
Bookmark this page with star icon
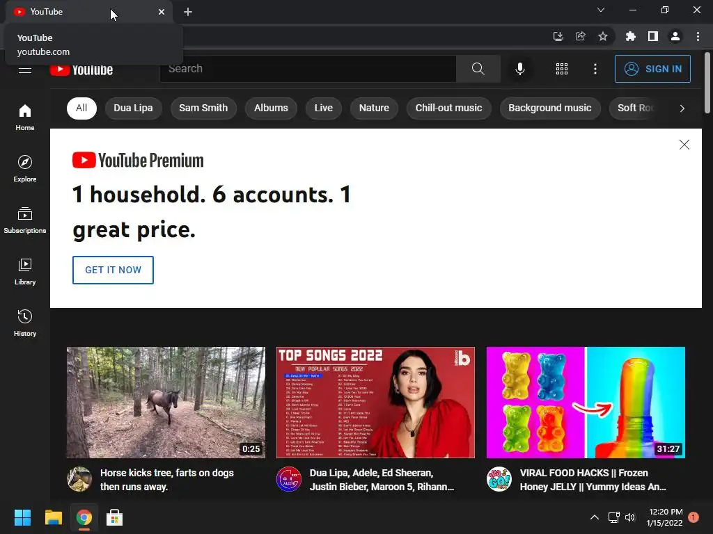tap(602, 36)
